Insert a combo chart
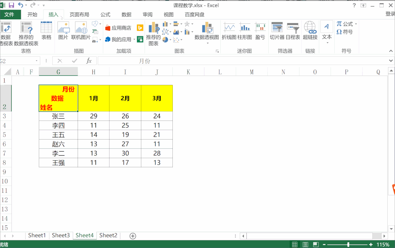Image resolution: width=395 pixels, height=248 pixels. [x=187, y=32]
